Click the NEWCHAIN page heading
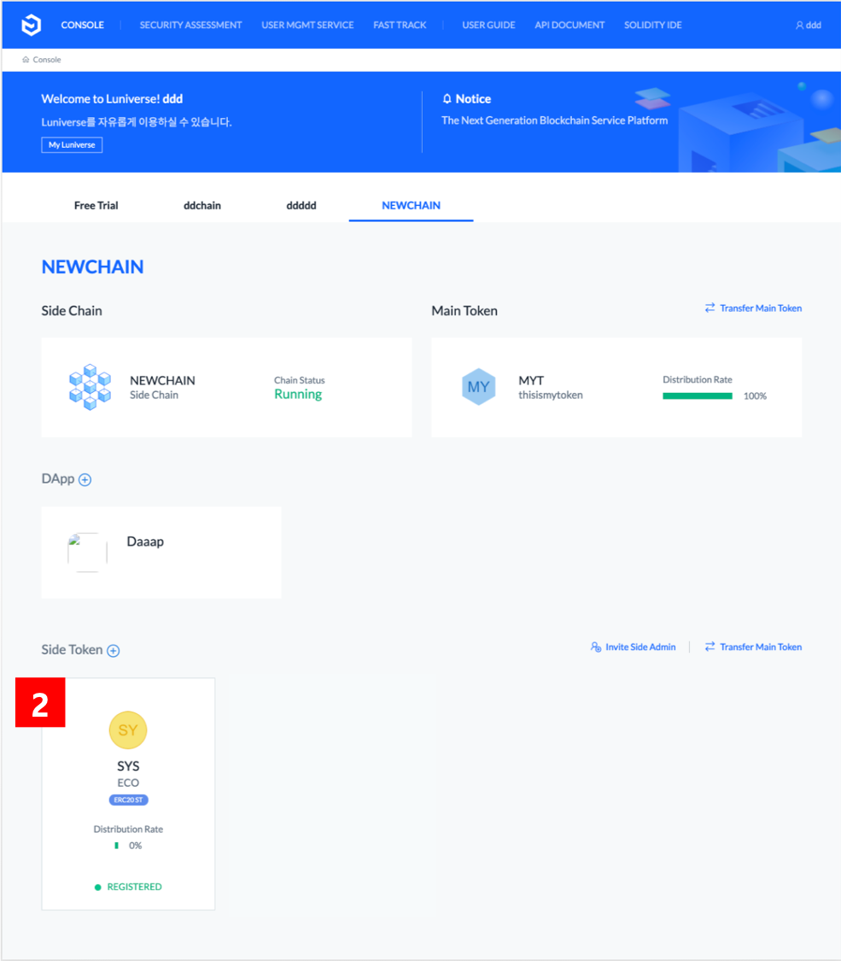 coord(92,267)
